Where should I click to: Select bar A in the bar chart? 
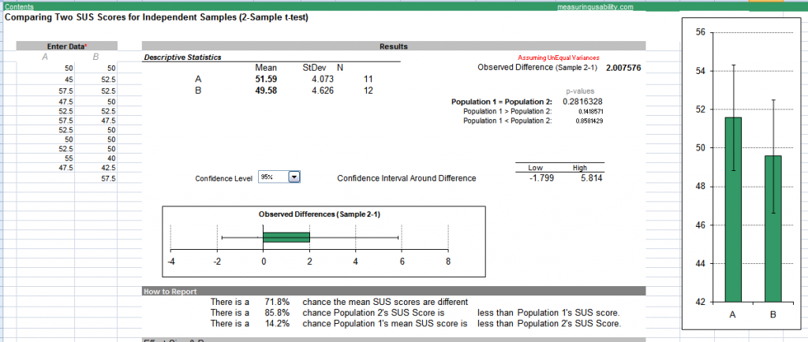[733, 210]
